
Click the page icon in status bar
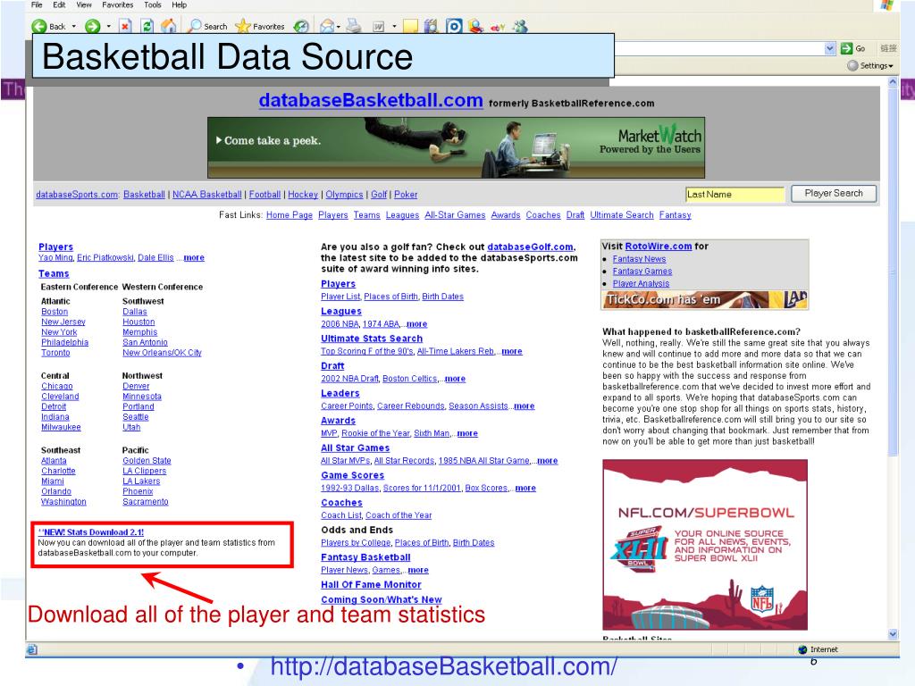(x=31, y=649)
